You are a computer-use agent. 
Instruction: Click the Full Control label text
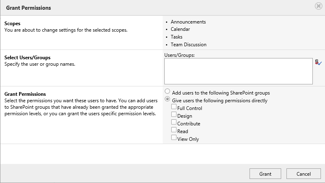tap(189, 108)
